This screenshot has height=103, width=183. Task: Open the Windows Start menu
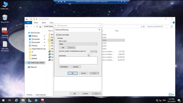point(3,100)
